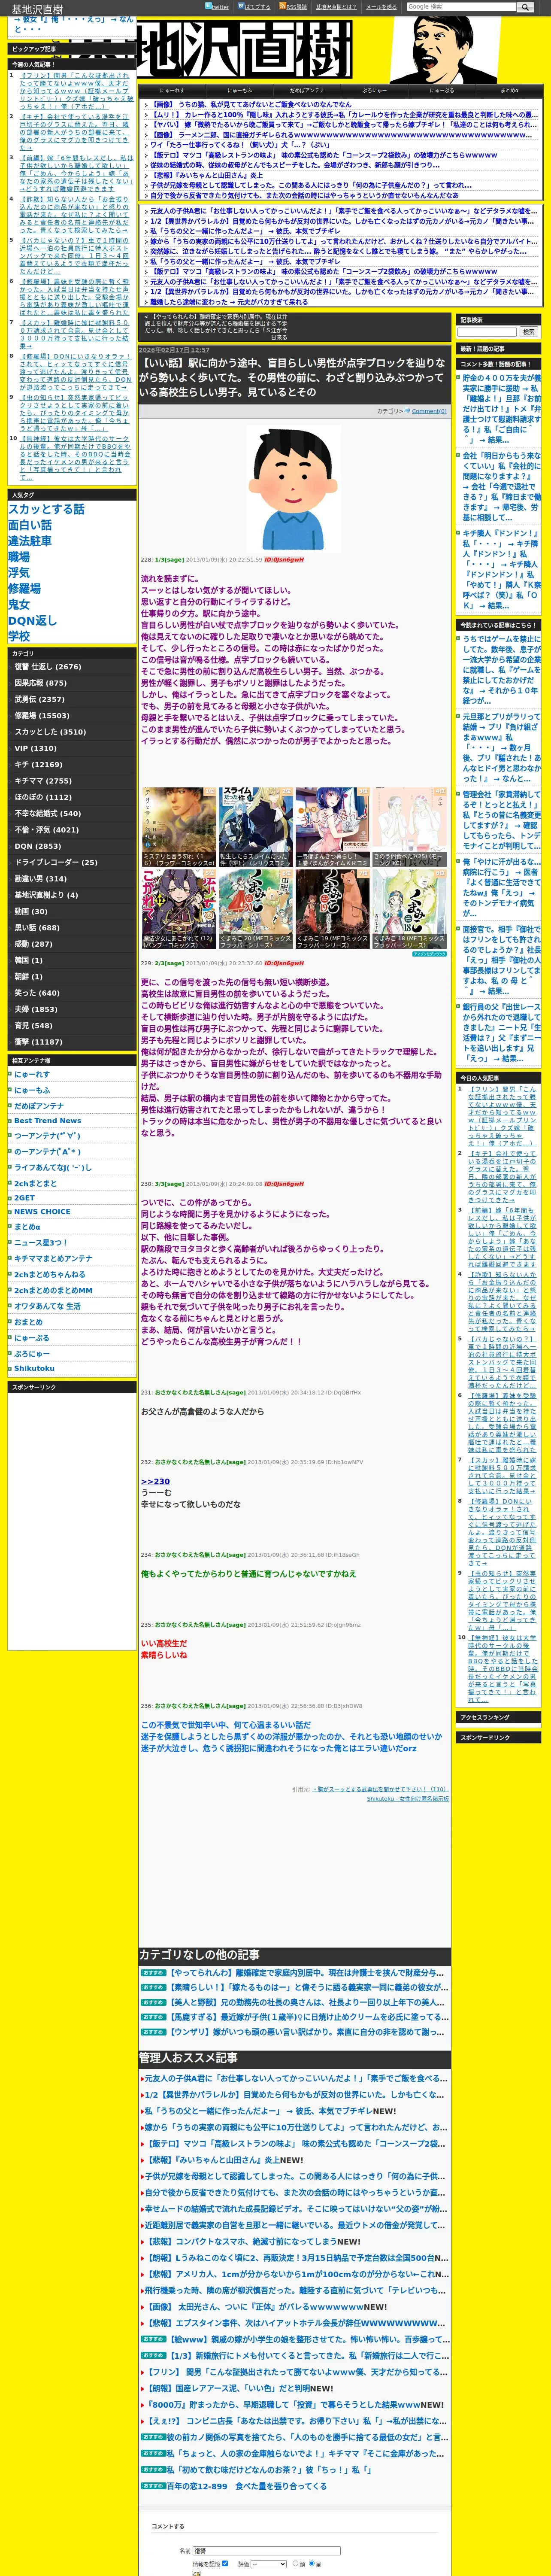Click the 基地沢直樹とは? header link
This screenshot has height=2576, width=551.
[x=335, y=7]
